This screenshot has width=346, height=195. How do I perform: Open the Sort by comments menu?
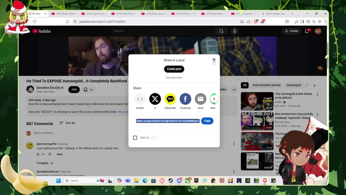point(67,123)
